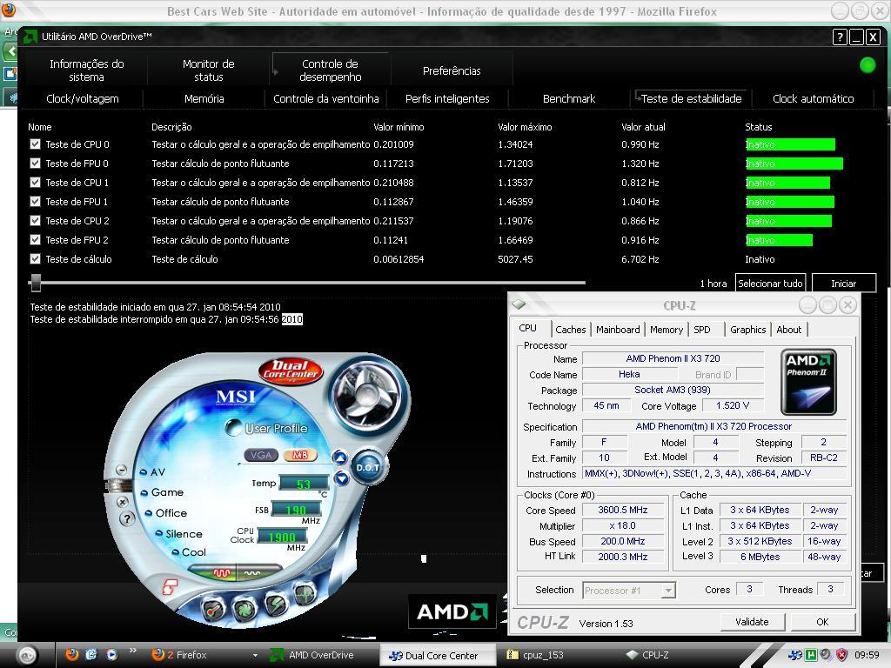This screenshot has height=668, width=891.
Task: Click the red MSI logo icon at bottom left of Dual Core Center
Action: 170,587
